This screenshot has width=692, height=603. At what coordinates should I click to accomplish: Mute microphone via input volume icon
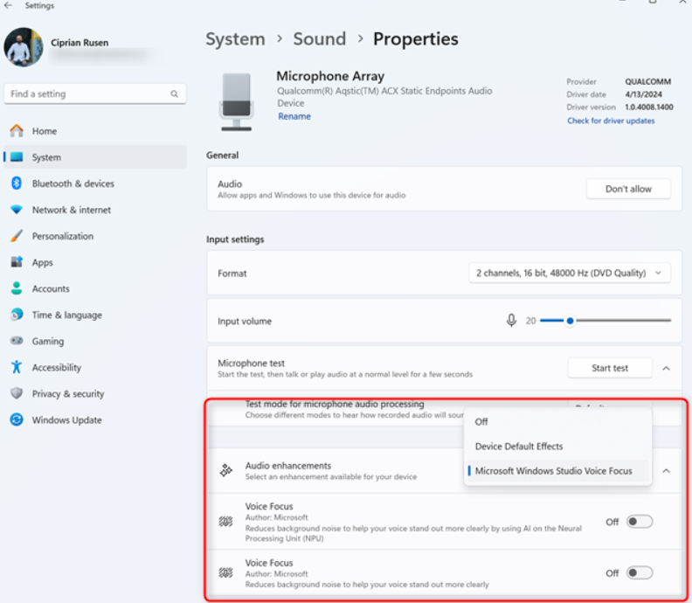point(511,321)
